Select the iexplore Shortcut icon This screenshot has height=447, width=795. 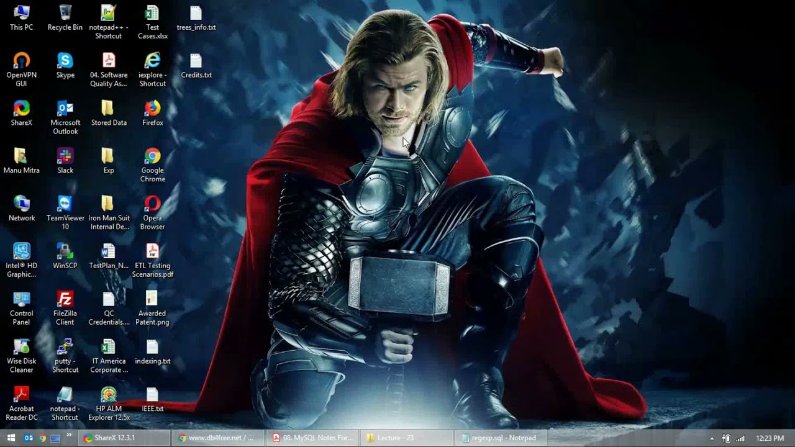[x=152, y=70]
